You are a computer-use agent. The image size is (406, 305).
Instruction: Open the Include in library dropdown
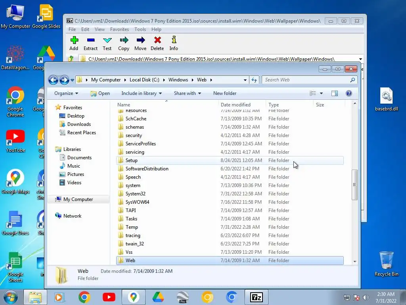tap(142, 93)
